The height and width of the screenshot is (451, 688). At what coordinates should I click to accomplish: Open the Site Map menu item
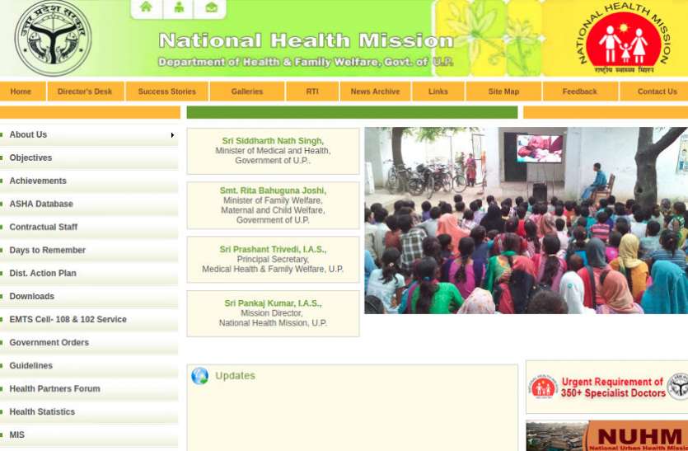503,92
